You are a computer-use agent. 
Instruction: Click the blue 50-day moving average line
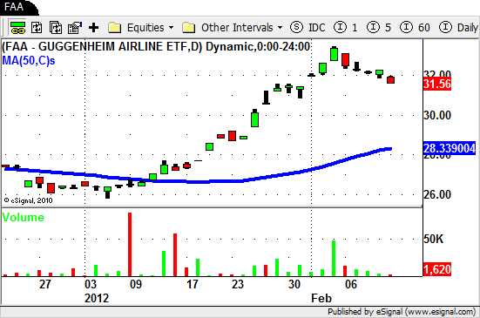click(214, 181)
